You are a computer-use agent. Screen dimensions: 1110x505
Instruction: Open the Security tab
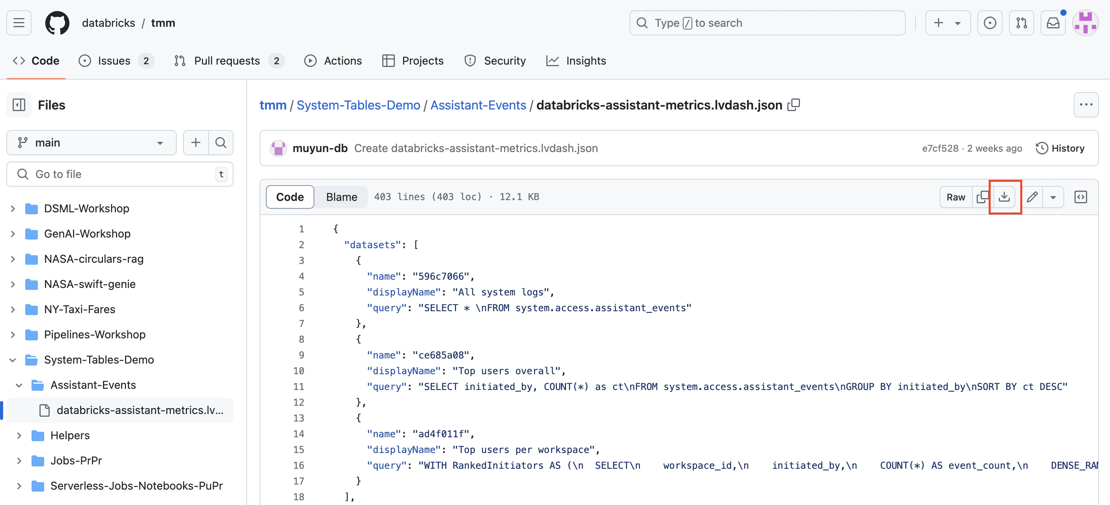click(495, 61)
